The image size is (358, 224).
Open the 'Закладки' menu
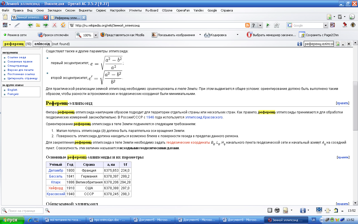click(55, 10)
